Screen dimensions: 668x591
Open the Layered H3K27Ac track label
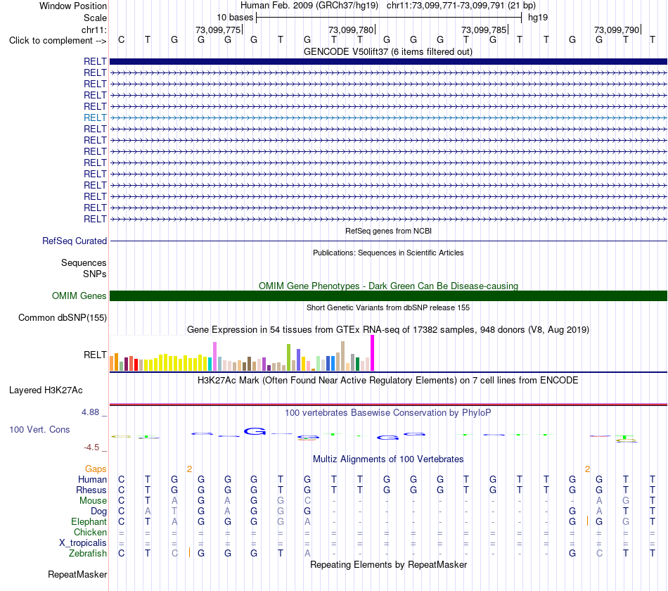coord(46,390)
